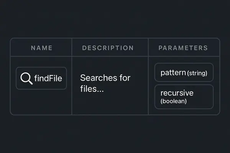The width and height of the screenshot is (230, 153).
Task: Click the magnifier icon beside findFile
Action: pyautogui.click(x=26, y=78)
